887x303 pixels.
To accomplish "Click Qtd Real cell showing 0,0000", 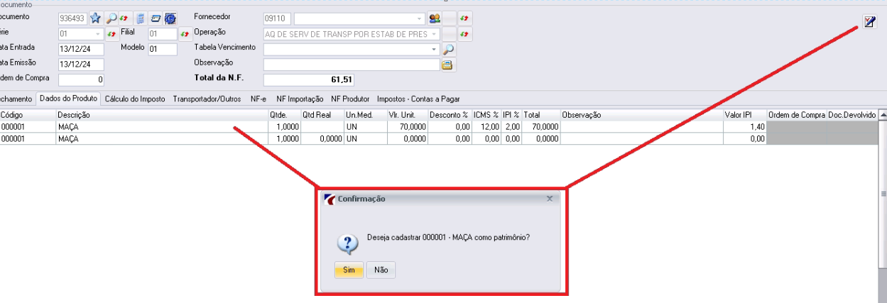I will [x=322, y=138].
